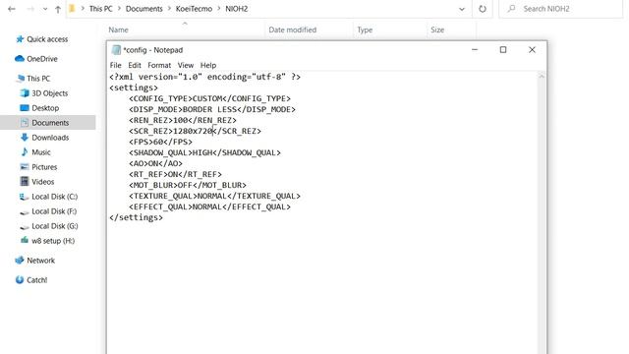Go back with Explorer back arrow

12,9
